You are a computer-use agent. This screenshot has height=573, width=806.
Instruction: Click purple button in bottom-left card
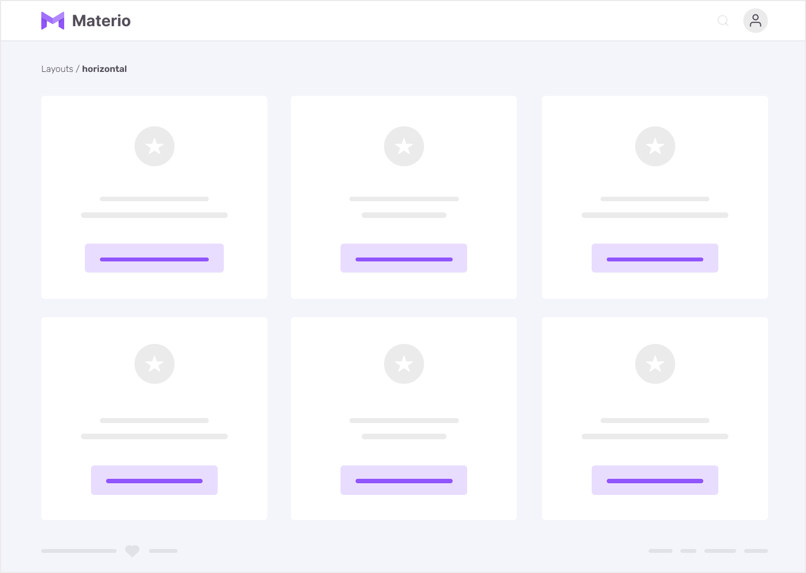(154, 480)
